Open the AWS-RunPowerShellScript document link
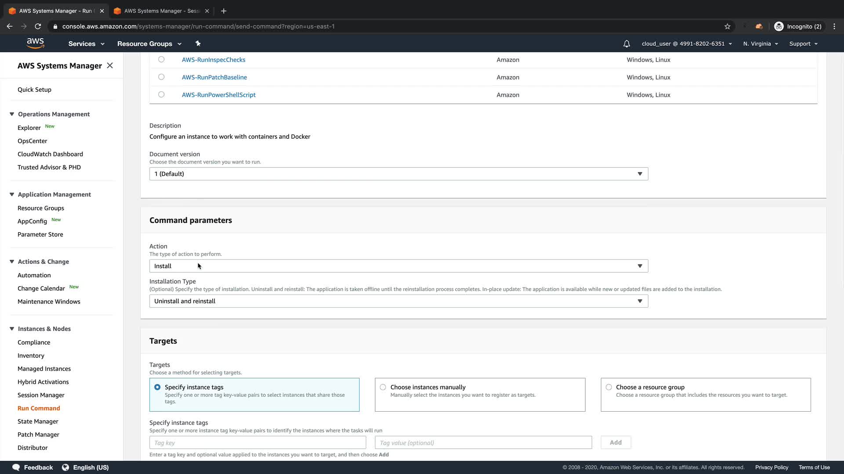The width and height of the screenshot is (844, 474). [x=218, y=95]
